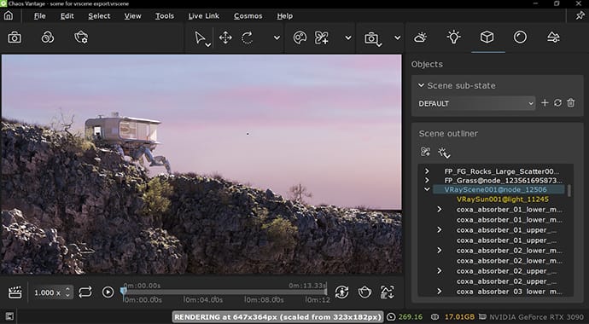Toggle animation loop mode
Viewport: 589px width, 324px height.
(85, 292)
